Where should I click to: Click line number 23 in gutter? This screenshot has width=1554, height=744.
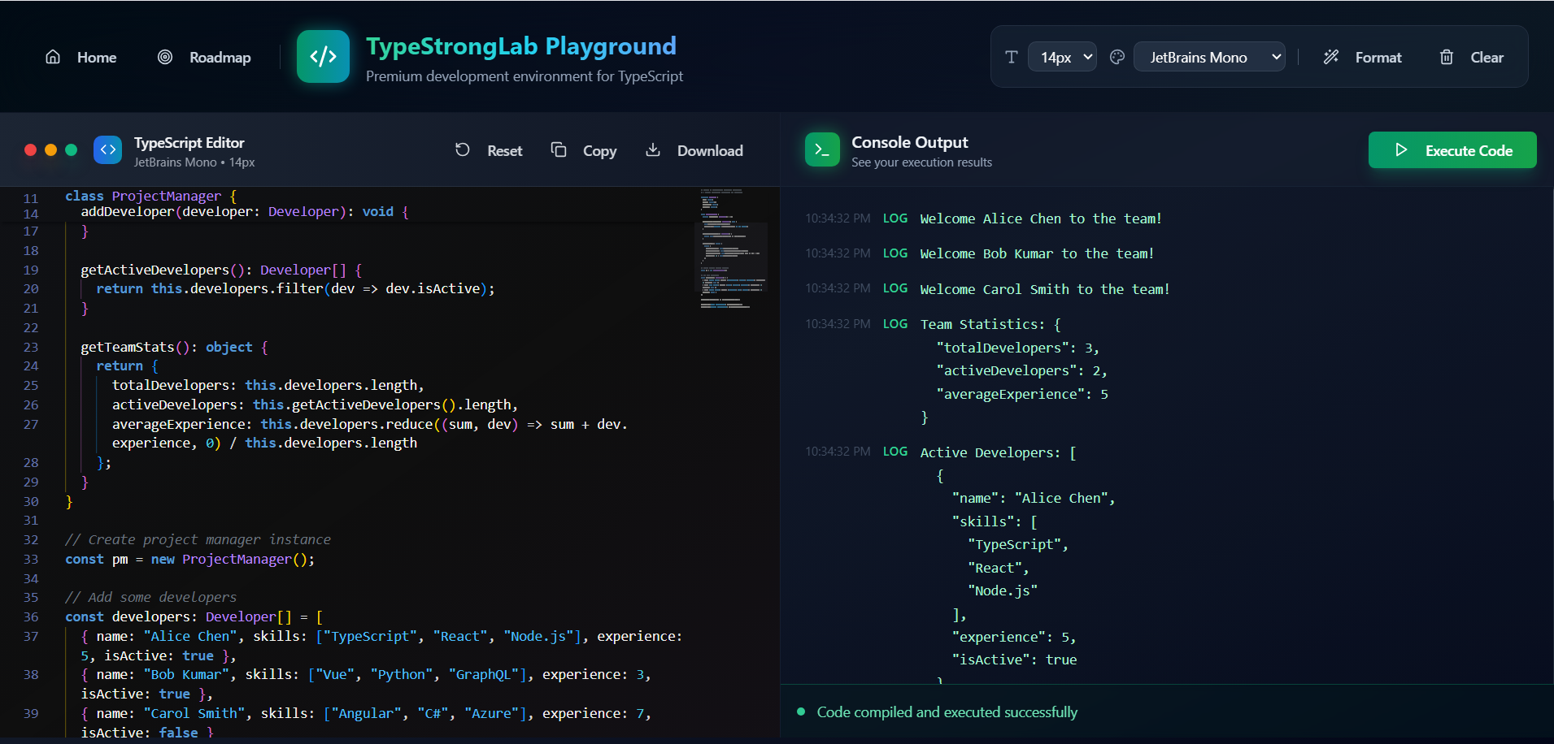pos(31,347)
